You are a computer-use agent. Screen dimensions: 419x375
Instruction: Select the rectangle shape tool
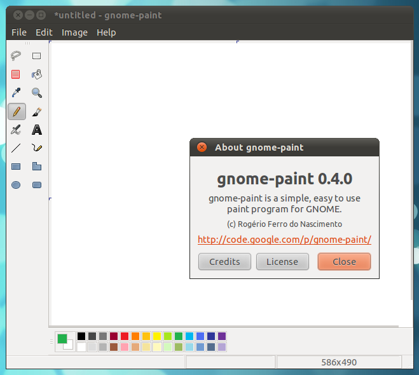tap(16, 167)
